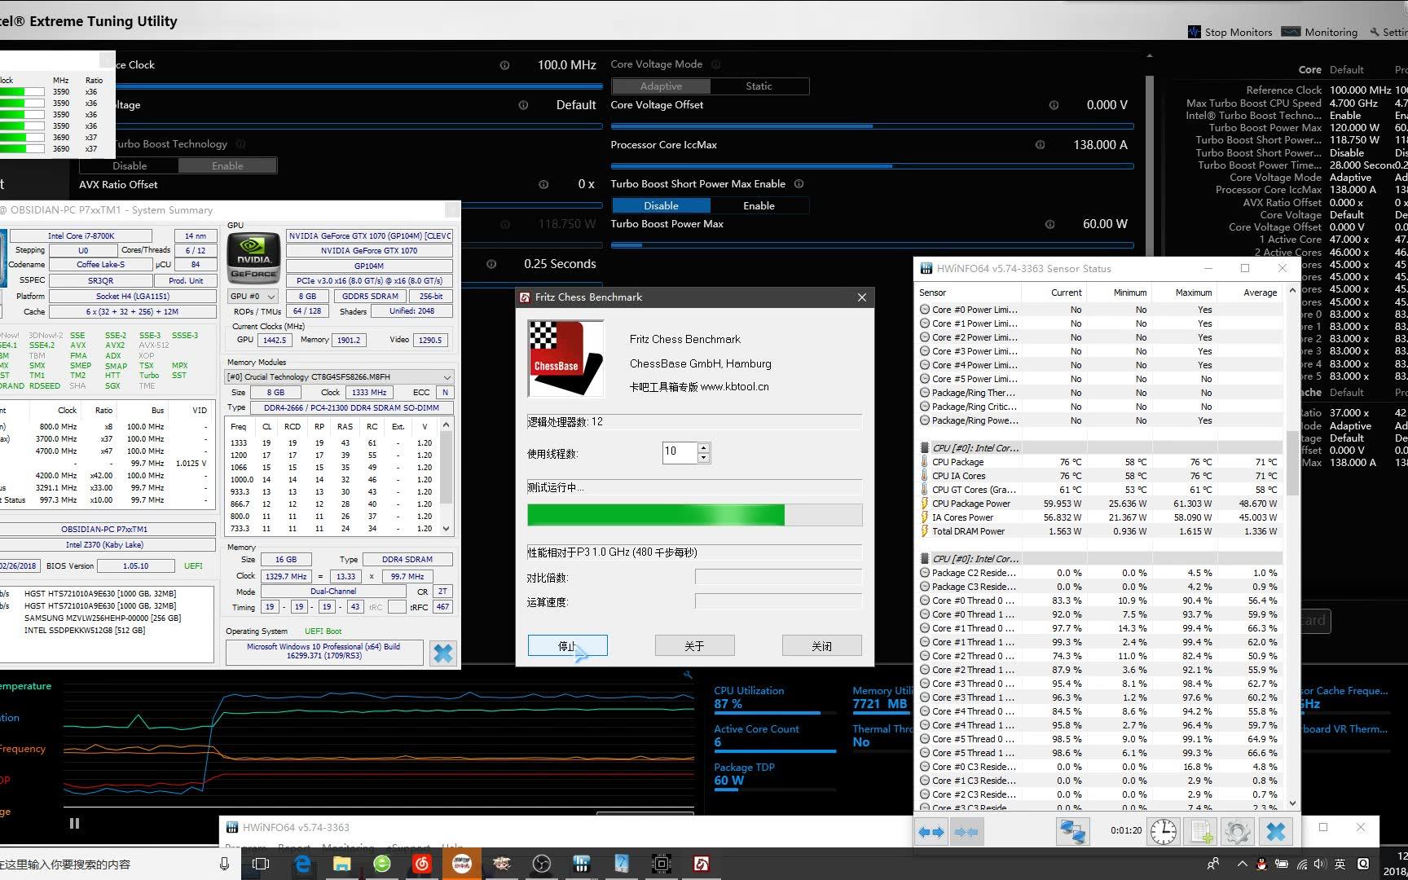Click the volume icon in system tray
Viewport: 1408px width, 880px height.
[1321, 865]
